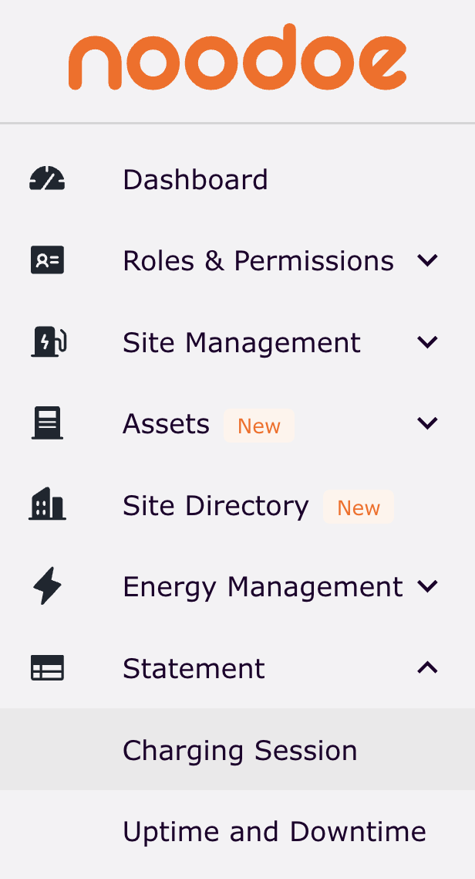Select the Statement menu label
Screen dimensions: 475x879
click(194, 668)
